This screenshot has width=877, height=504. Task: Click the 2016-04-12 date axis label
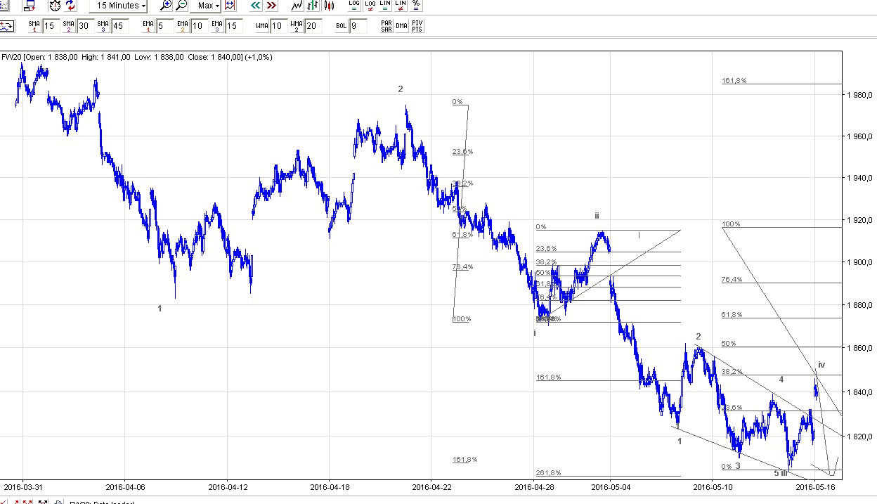click(227, 486)
